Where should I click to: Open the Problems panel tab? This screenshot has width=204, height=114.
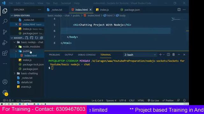(x=55, y=55)
